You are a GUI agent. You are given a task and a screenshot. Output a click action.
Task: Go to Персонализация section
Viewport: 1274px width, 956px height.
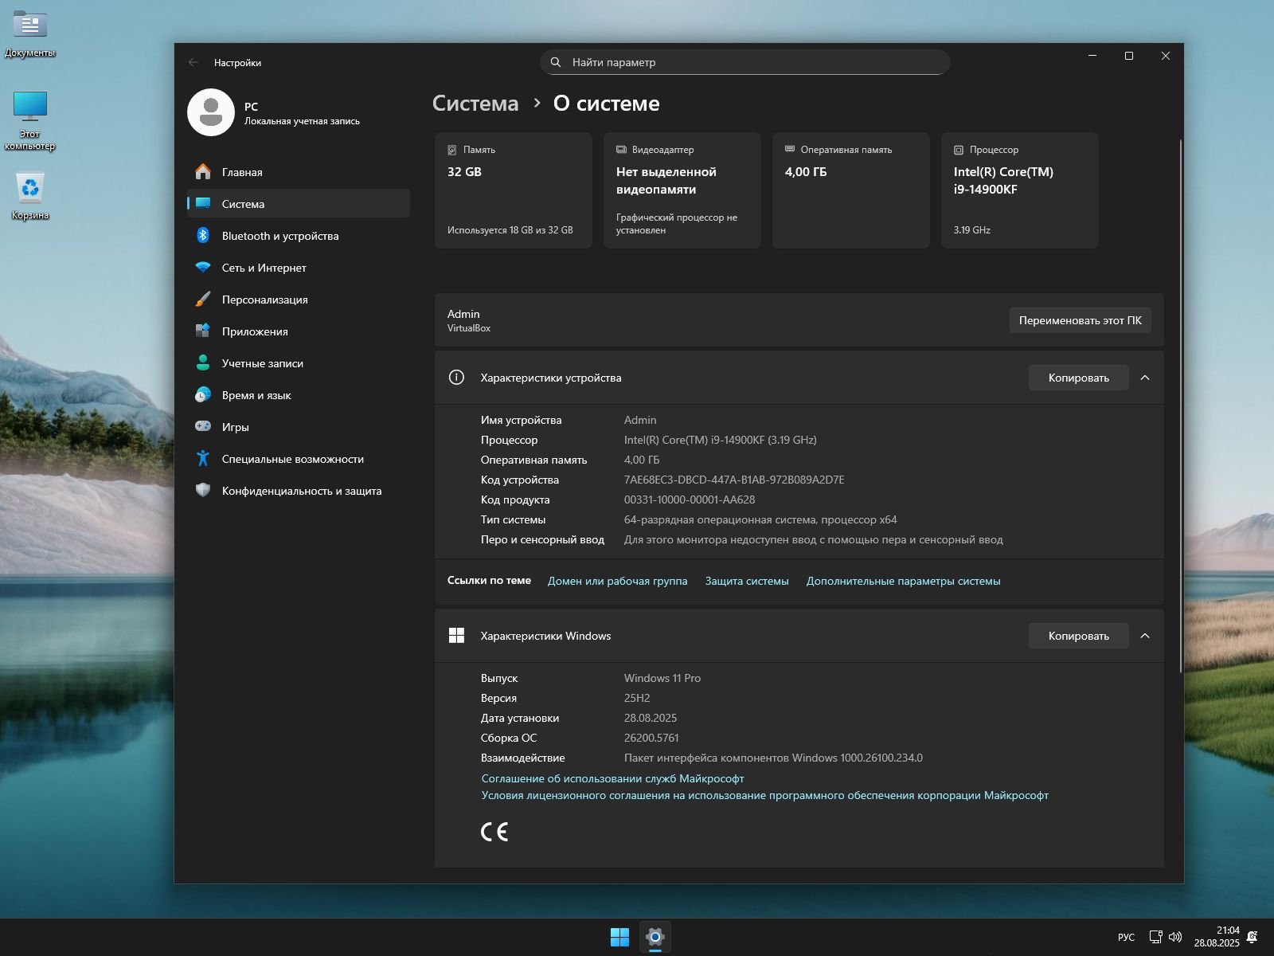[299, 300]
